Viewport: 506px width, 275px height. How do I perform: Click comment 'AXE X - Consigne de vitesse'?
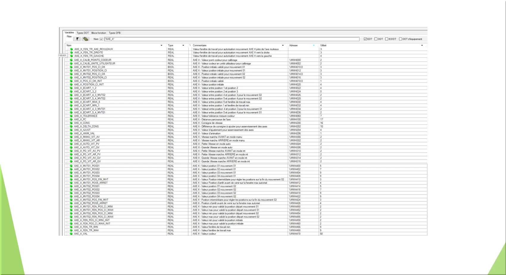coord(207,123)
